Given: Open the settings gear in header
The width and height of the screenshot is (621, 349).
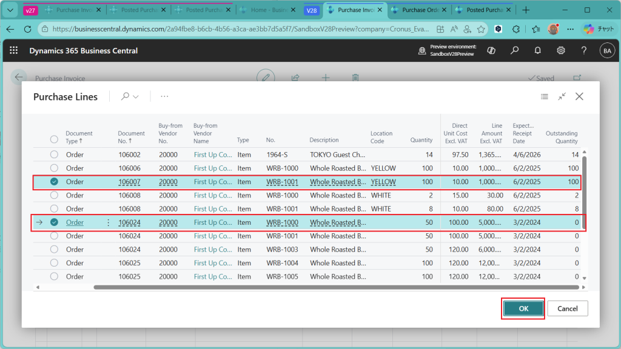Looking at the screenshot, I should click(561, 51).
